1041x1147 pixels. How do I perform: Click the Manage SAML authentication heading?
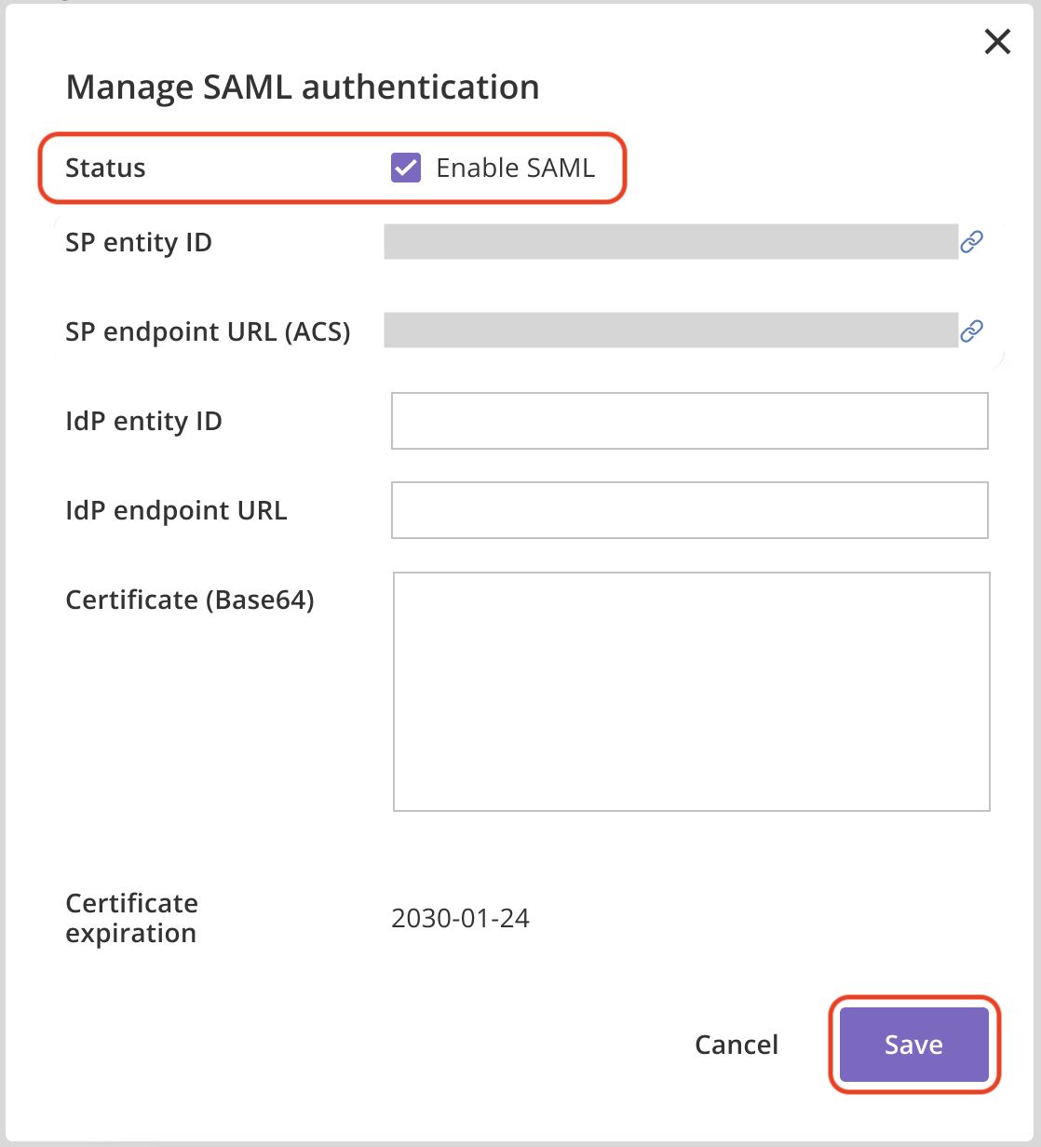(x=303, y=88)
